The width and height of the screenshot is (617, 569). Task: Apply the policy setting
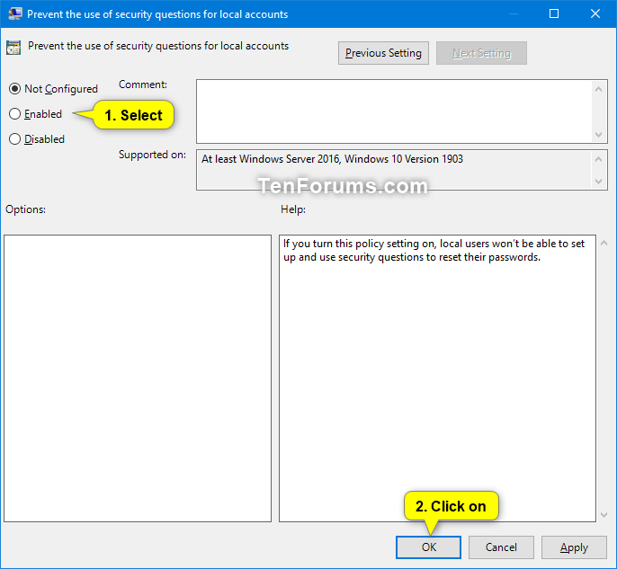(574, 547)
